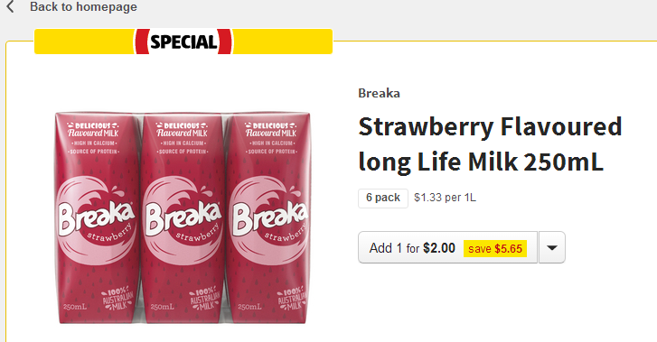Click the Breaka logo on the middle carton

pyautogui.click(x=183, y=218)
